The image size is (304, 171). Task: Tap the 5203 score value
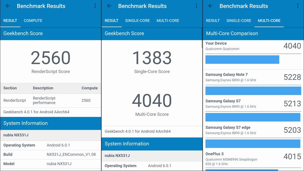pyautogui.click(x=292, y=130)
